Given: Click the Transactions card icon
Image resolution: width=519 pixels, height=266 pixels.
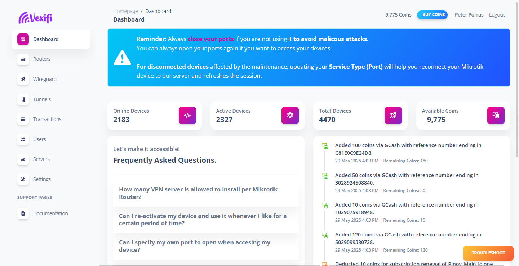Looking at the screenshot, I should (x=23, y=119).
